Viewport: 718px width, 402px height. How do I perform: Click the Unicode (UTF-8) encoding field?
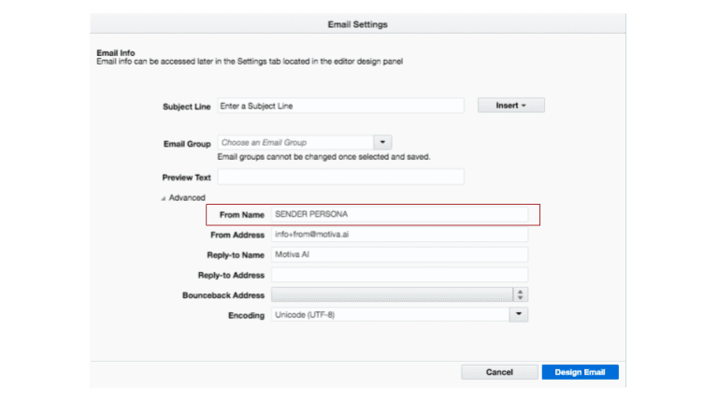[x=389, y=315]
